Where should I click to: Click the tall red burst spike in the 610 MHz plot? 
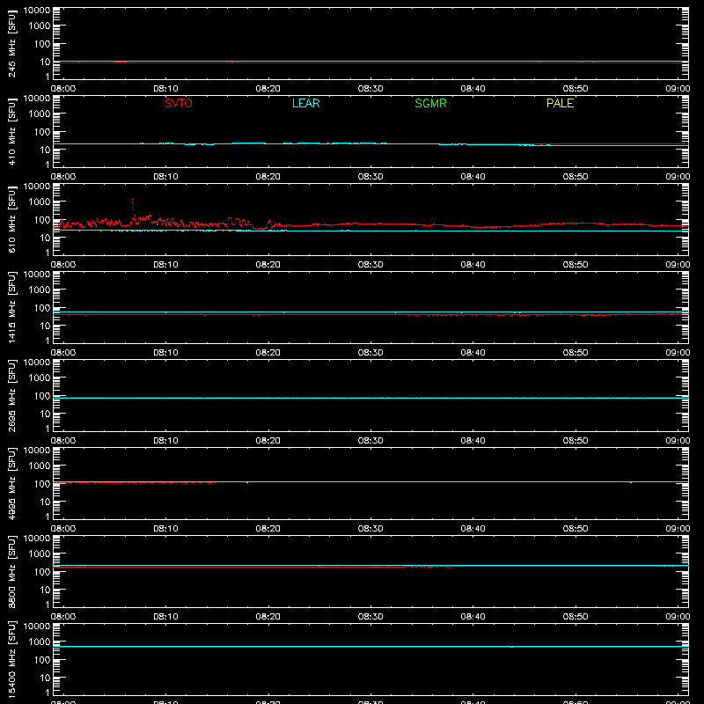[133, 209]
